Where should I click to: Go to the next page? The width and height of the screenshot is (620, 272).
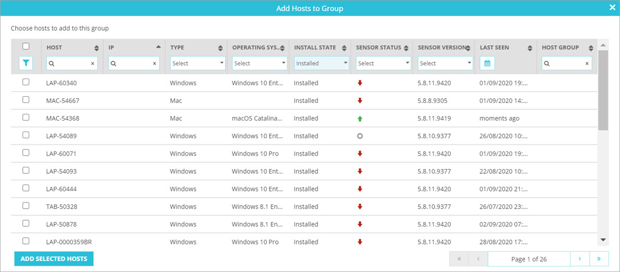[x=579, y=258]
